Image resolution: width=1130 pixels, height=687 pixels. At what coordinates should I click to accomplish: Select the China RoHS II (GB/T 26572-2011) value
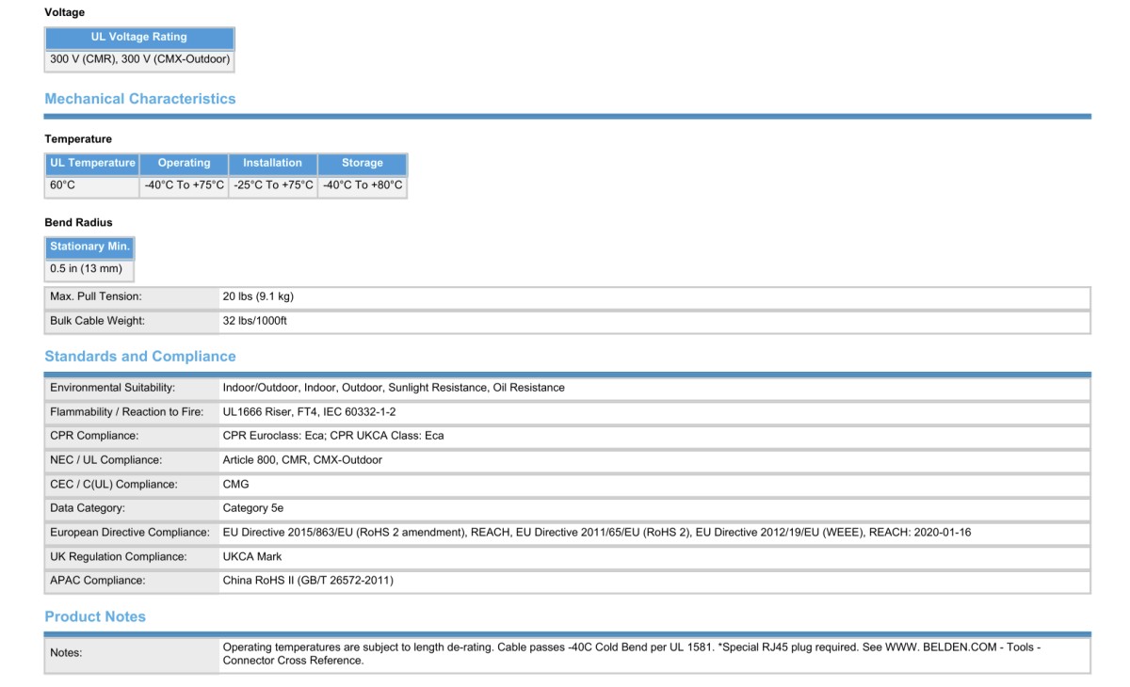[308, 581]
